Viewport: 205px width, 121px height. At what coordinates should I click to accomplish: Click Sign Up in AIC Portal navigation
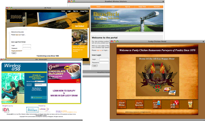pyautogui.click(x=75, y=11)
